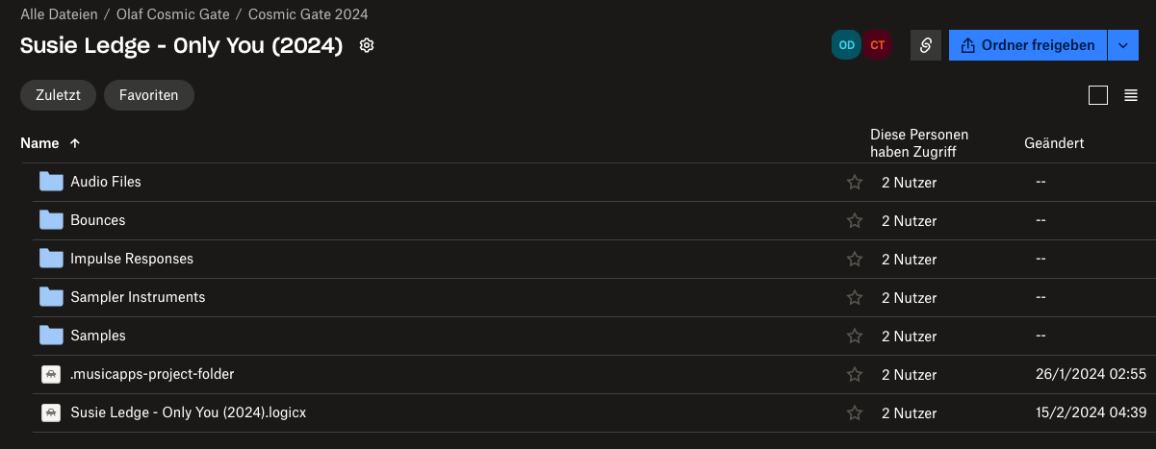Expand the share button dropdown arrow
This screenshot has width=1156, height=449.
[x=1122, y=45]
